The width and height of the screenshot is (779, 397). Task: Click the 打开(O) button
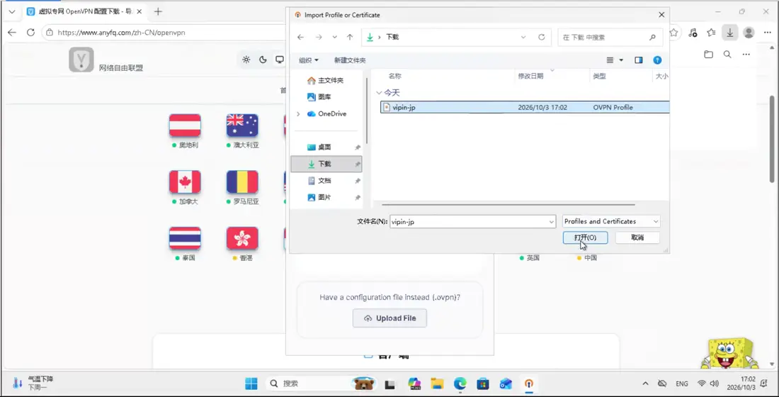pos(585,237)
